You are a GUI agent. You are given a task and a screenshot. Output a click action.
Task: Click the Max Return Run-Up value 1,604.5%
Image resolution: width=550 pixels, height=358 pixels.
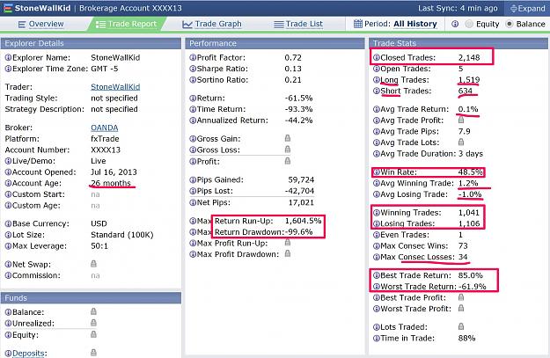pos(303,221)
